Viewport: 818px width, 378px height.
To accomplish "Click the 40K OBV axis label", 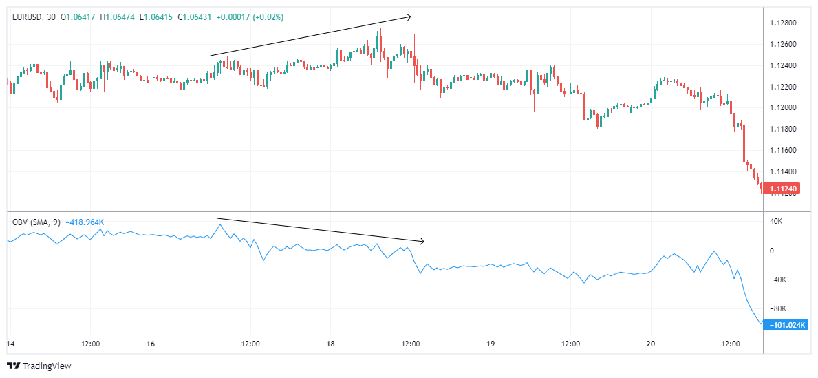I will pyautogui.click(x=776, y=222).
